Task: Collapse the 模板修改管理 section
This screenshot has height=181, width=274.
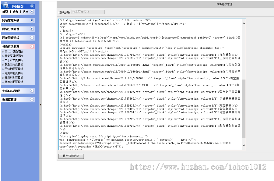Action: point(32,46)
